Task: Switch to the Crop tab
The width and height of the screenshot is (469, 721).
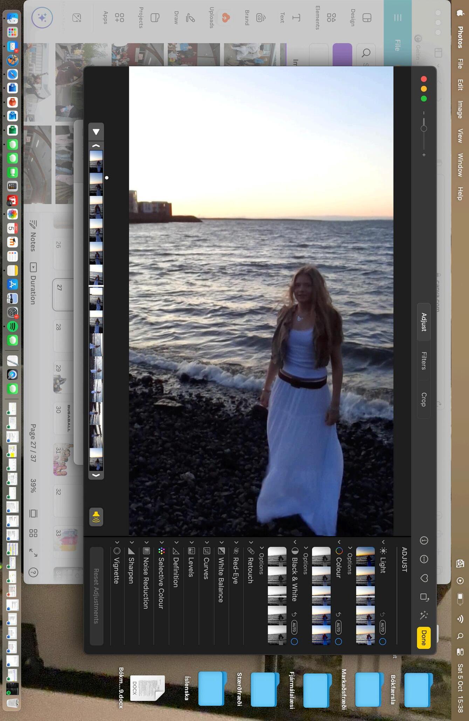Action: tap(424, 399)
